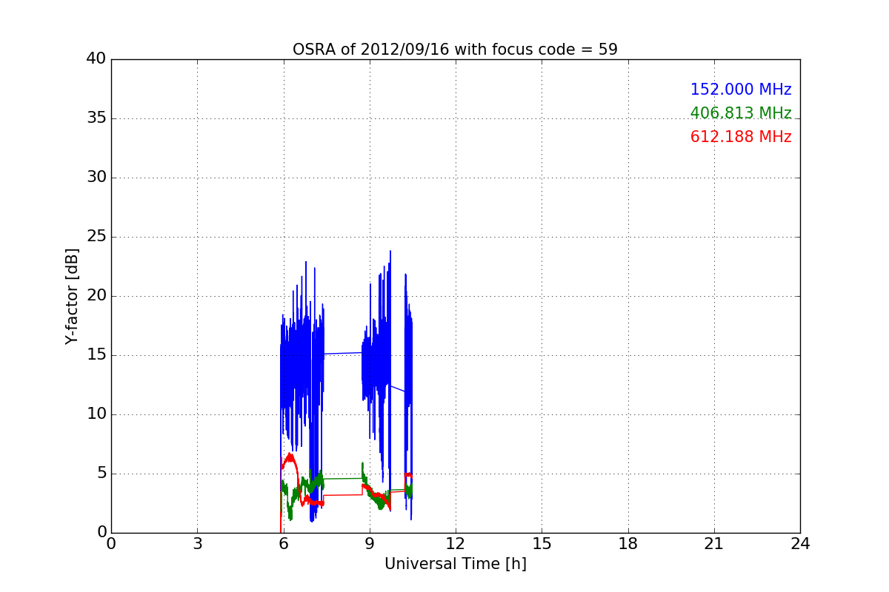Viewport: 889px width, 592px height.
Task: Click the y-axis tick label 30
Action: (96, 178)
